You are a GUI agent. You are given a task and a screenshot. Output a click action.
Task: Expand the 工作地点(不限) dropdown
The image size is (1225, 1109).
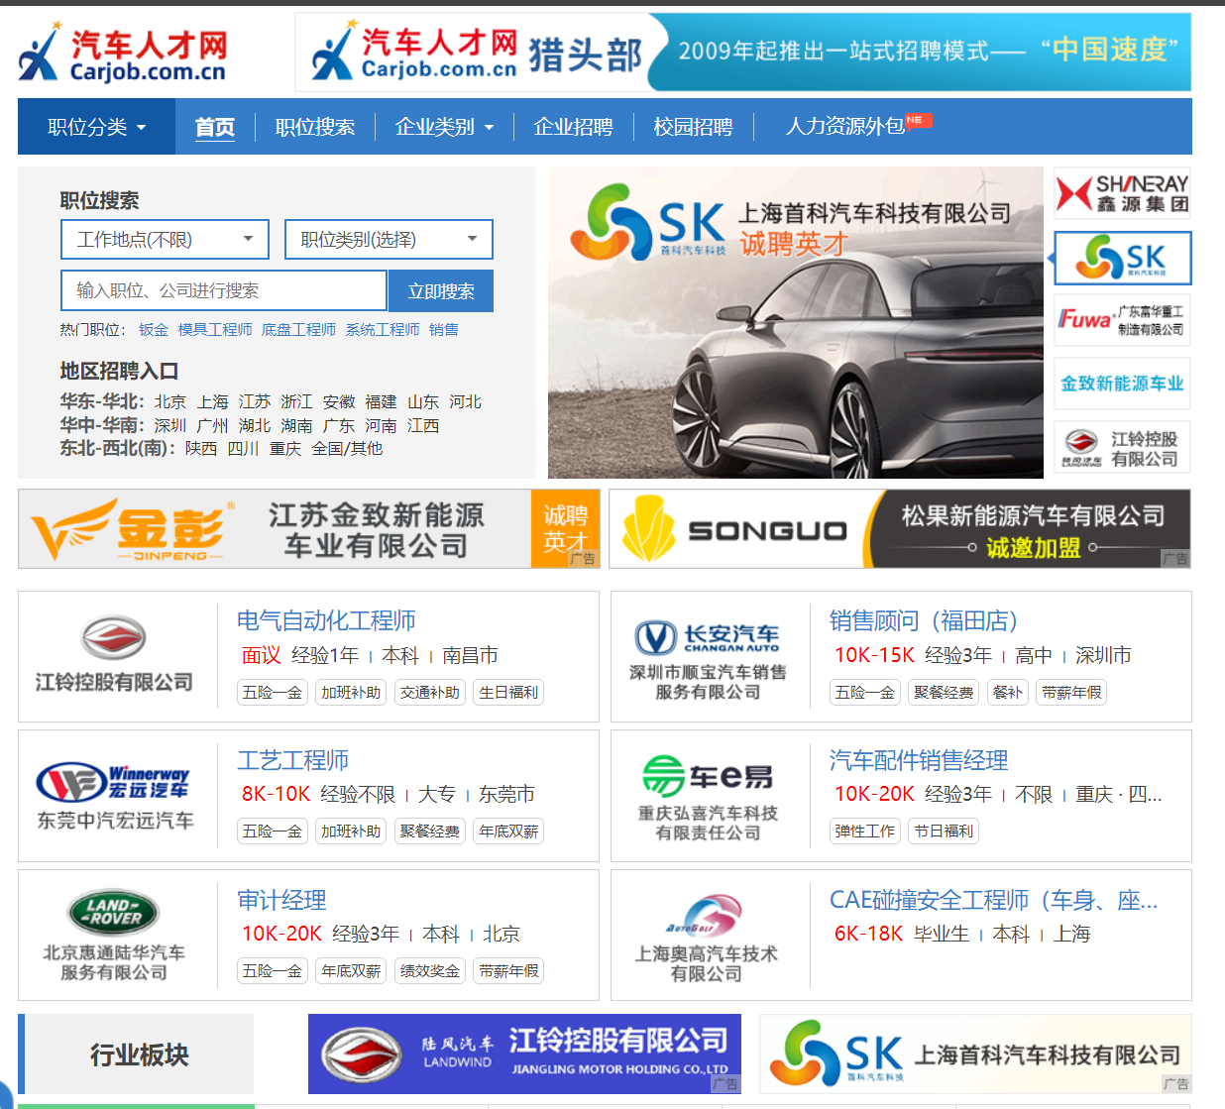click(165, 240)
